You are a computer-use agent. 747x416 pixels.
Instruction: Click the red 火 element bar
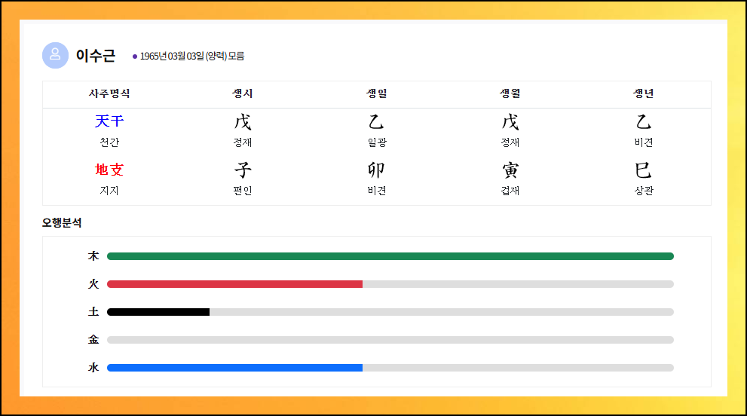tap(234, 284)
